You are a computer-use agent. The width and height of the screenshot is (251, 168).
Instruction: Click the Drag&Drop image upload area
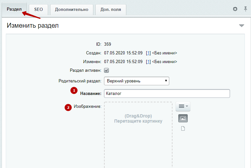[138, 135]
